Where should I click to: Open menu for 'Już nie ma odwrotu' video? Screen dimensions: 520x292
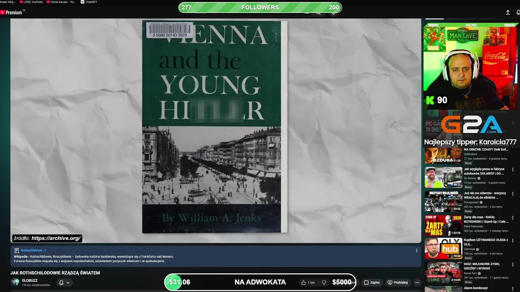click(513, 194)
